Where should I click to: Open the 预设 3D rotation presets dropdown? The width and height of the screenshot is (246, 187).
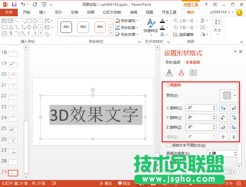229,96
